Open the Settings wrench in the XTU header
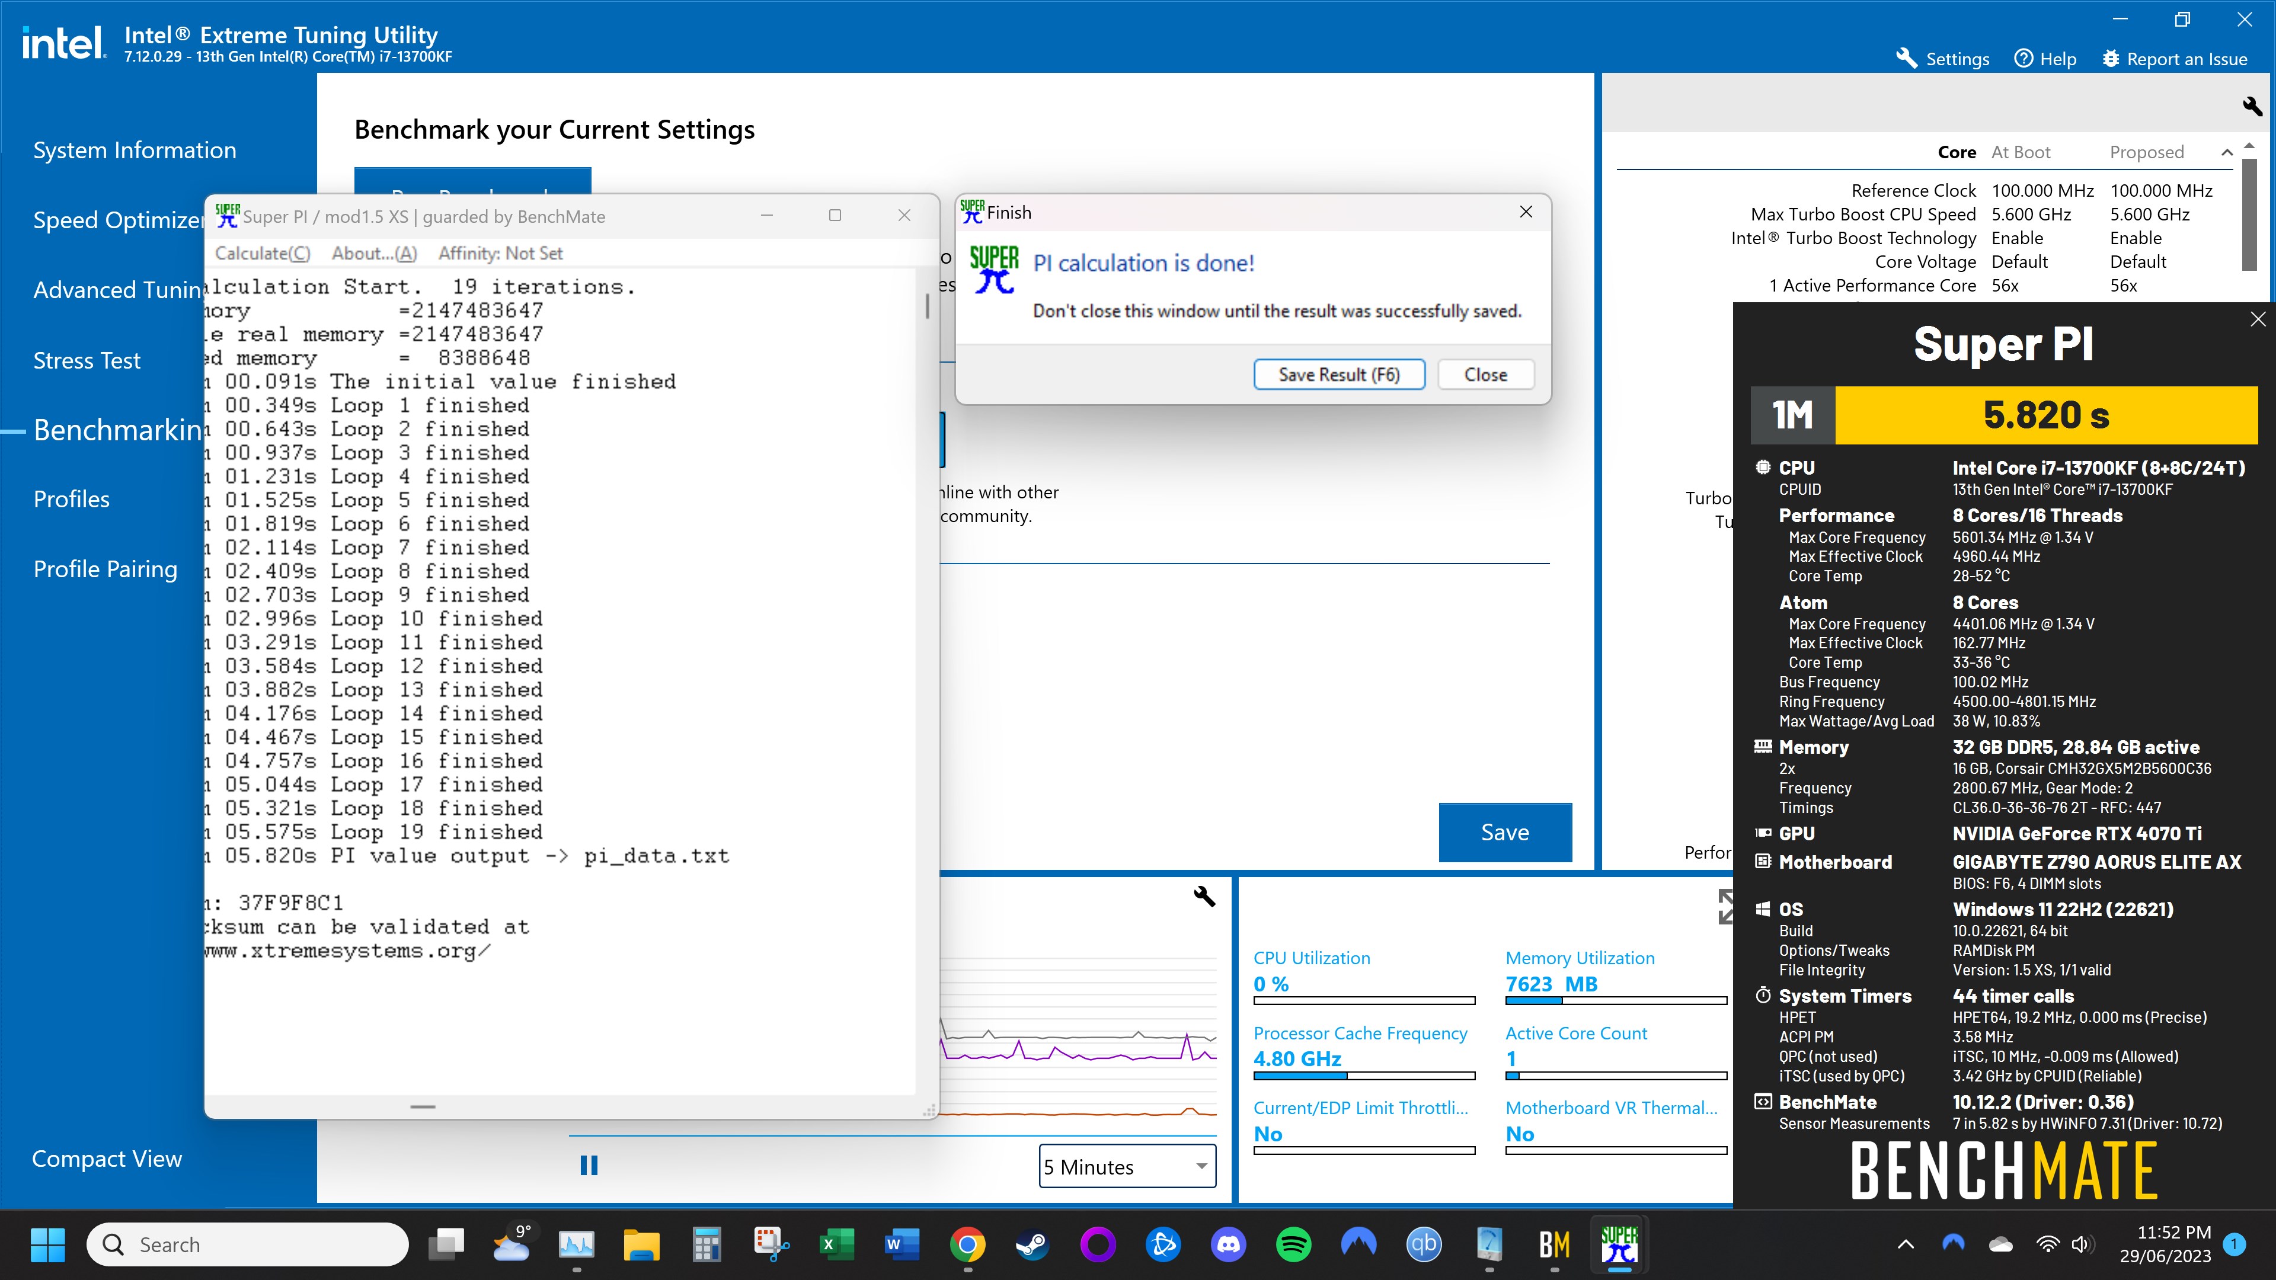Screen dimensions: 2276x1280 (1942, 58)
